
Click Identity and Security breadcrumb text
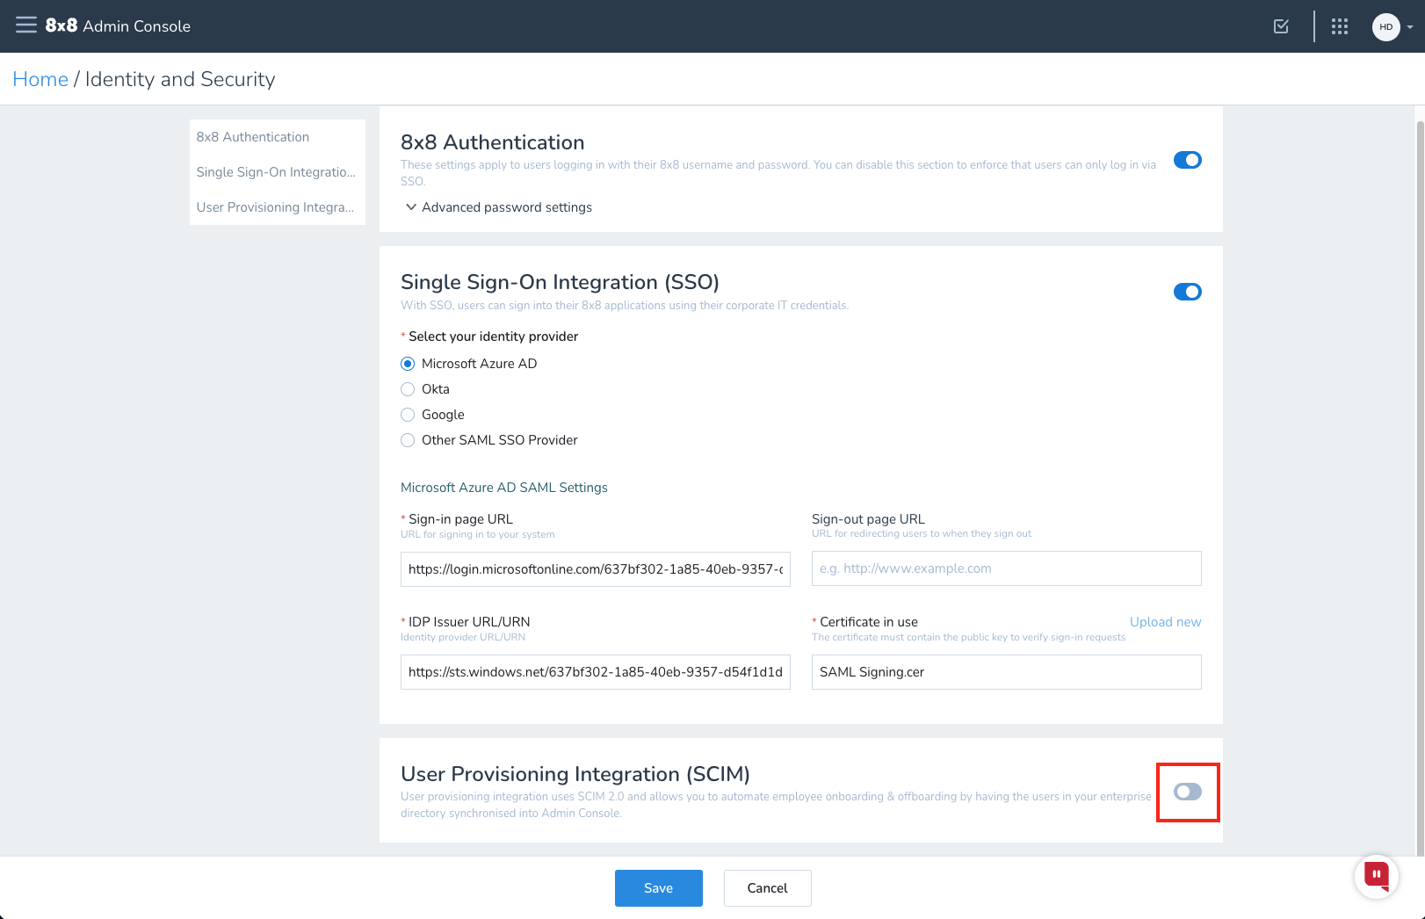click(x=180, y=79)
